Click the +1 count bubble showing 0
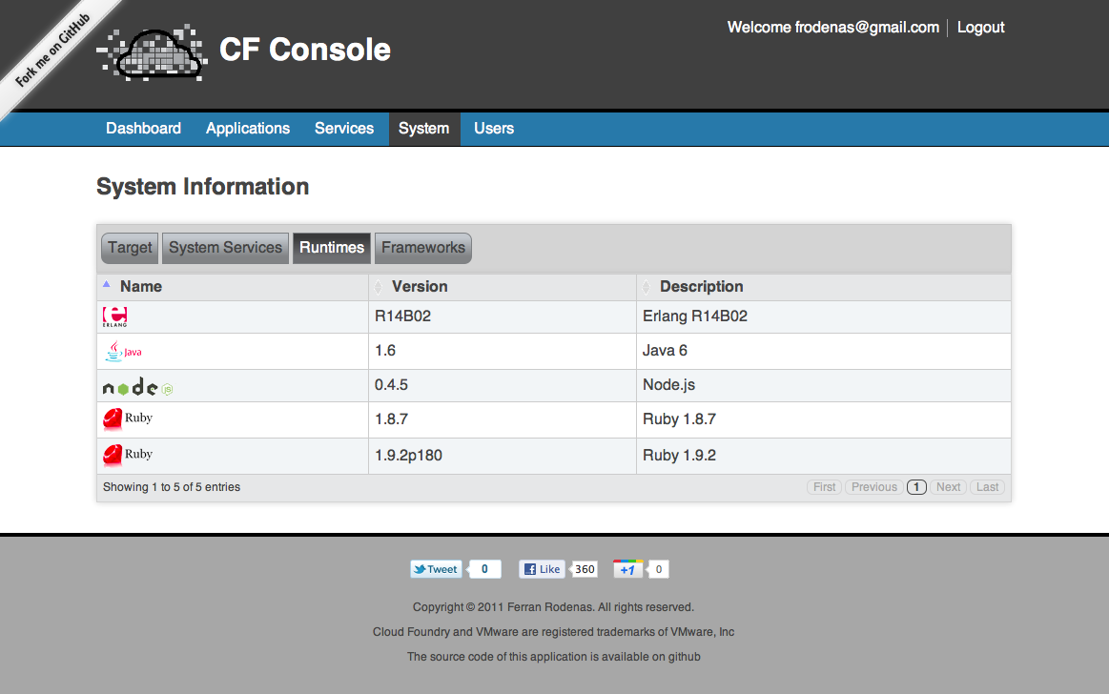1109x694 pixels. (x=659, y=569)
